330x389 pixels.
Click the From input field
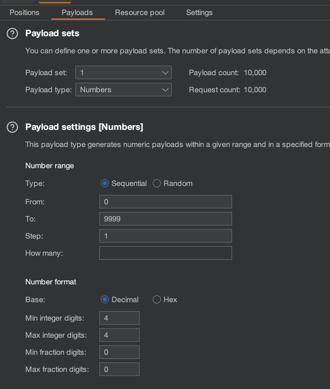coord(165,202)
